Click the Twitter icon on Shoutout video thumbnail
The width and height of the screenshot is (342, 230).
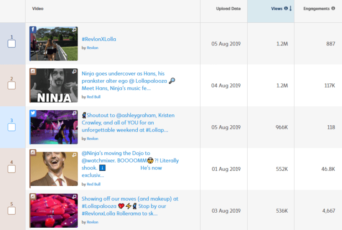33,113
